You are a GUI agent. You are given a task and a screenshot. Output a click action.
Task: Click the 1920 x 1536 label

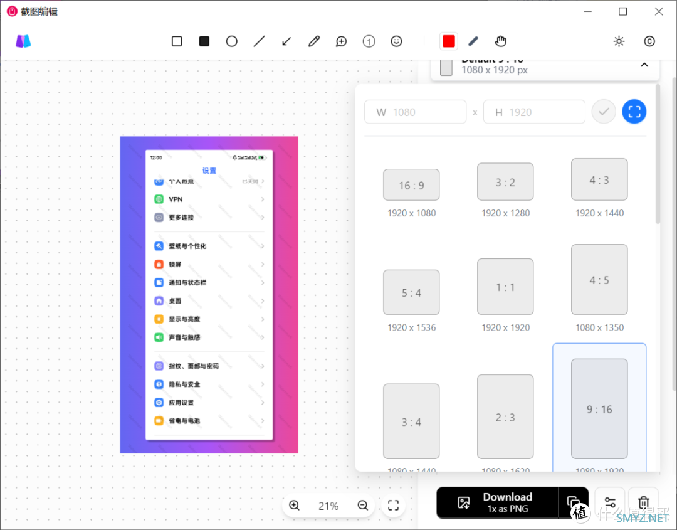pos(411,327)
